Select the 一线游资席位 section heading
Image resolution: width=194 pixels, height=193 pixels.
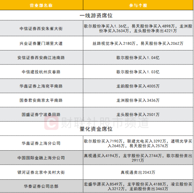click(96, 15)
